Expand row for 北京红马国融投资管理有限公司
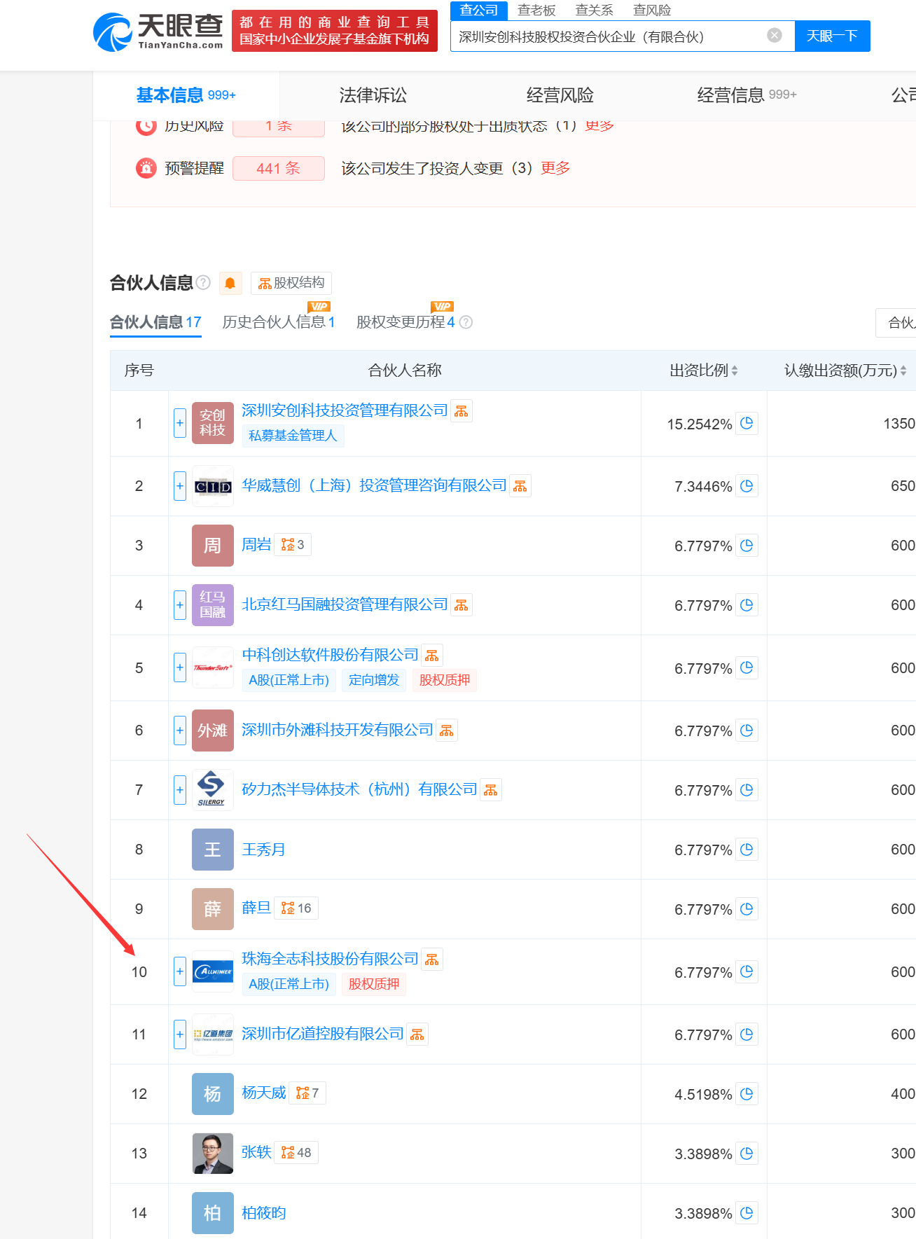The image size is (916, 1239). point(180,605)
